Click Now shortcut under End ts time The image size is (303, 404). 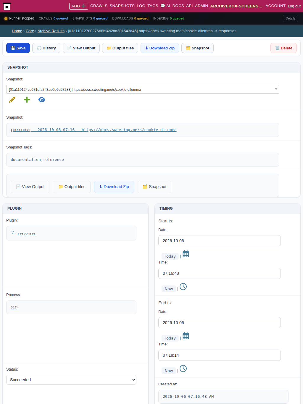pyautogui.click(x=169, y=371)
